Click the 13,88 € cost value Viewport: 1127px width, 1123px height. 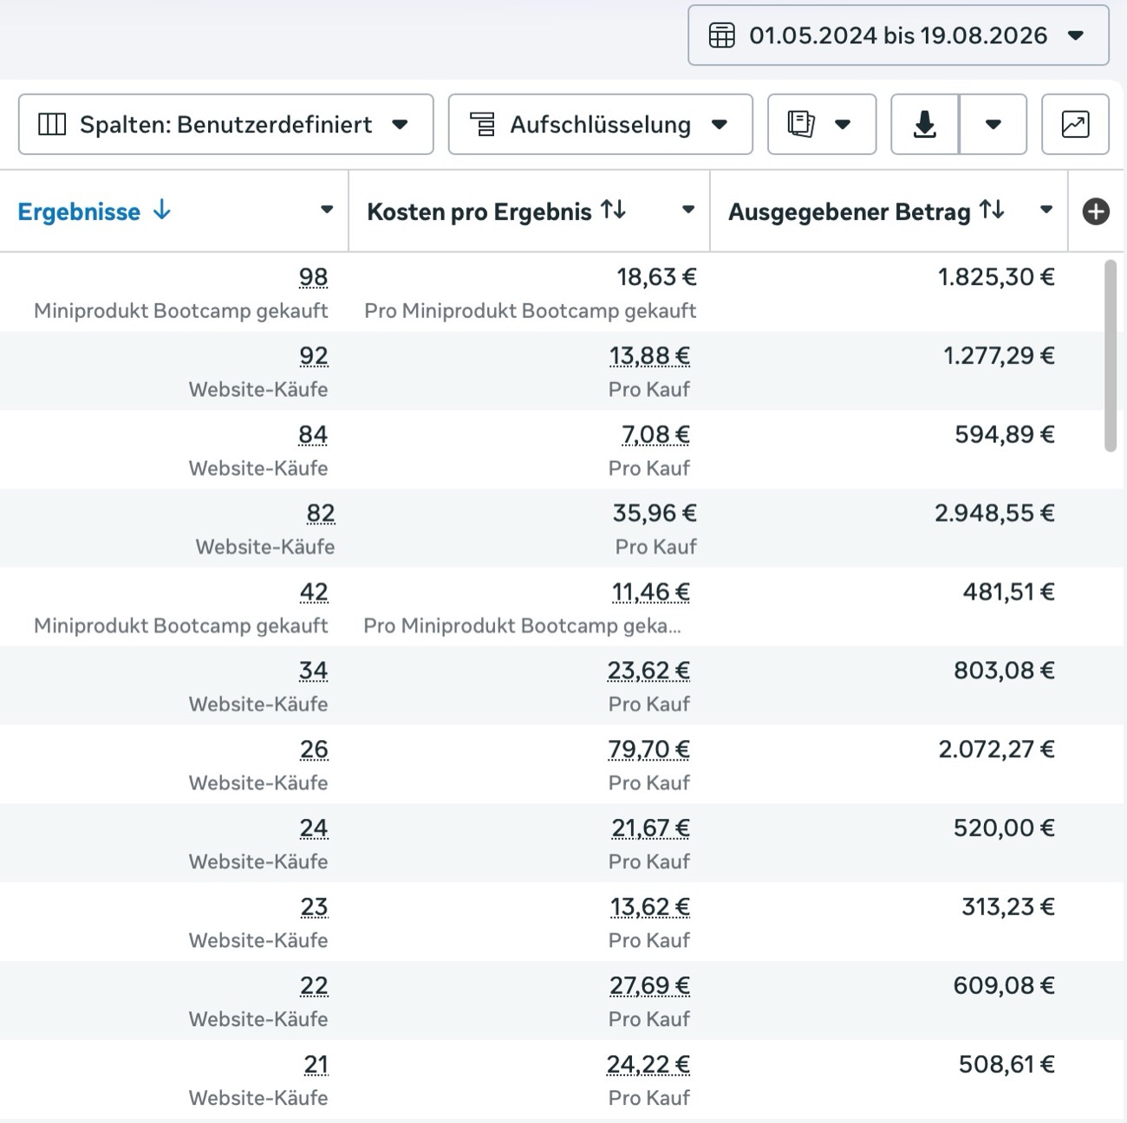649,356
